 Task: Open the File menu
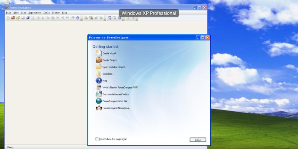(x=9, y=13)
